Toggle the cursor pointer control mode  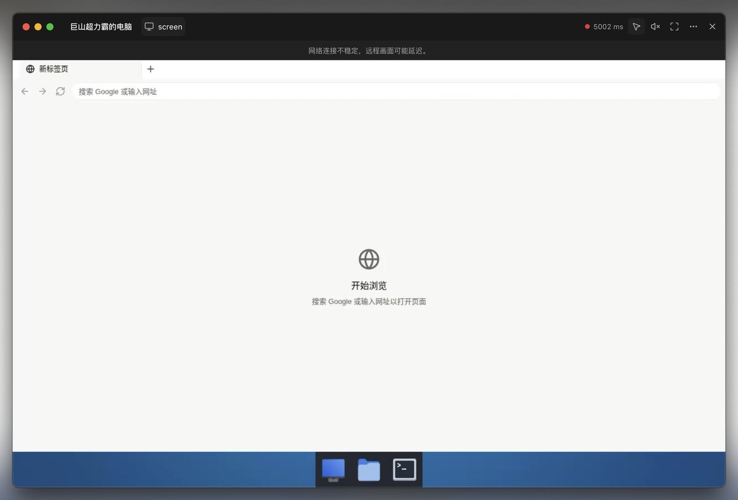click(636, 26)
